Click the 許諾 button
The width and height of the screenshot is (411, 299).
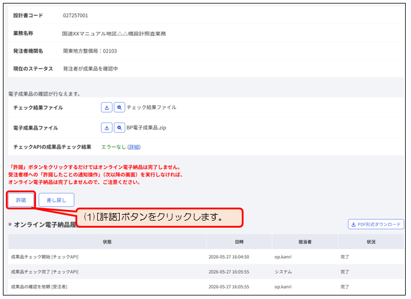[x=21, y=200]
